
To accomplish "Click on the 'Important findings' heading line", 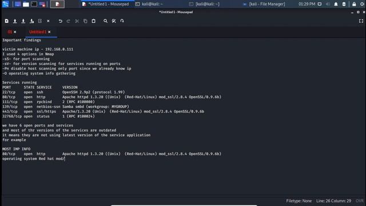I will (22, 40).
